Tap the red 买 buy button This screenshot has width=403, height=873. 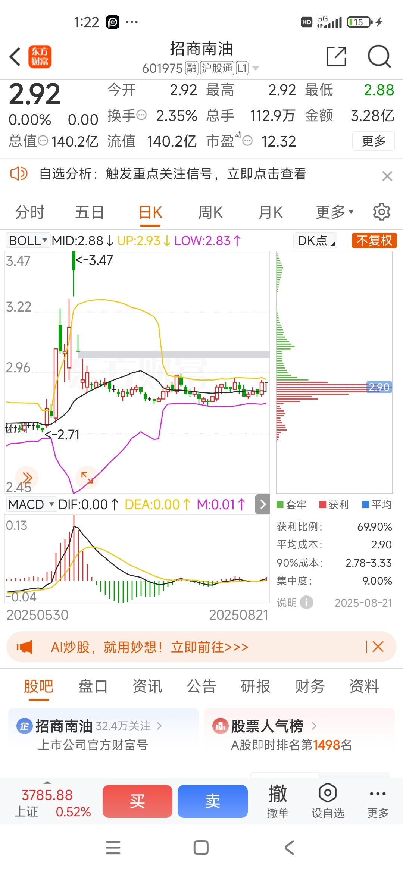pyautogui.click(x=137, y=801)
